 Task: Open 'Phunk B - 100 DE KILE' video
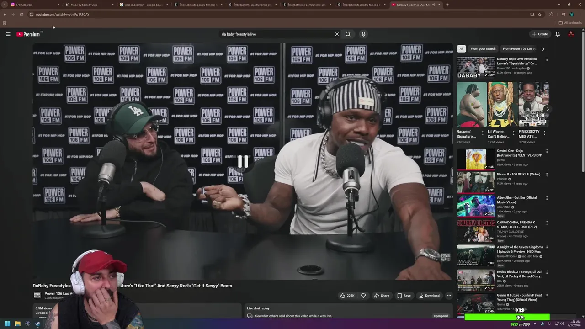pos(476,183)
